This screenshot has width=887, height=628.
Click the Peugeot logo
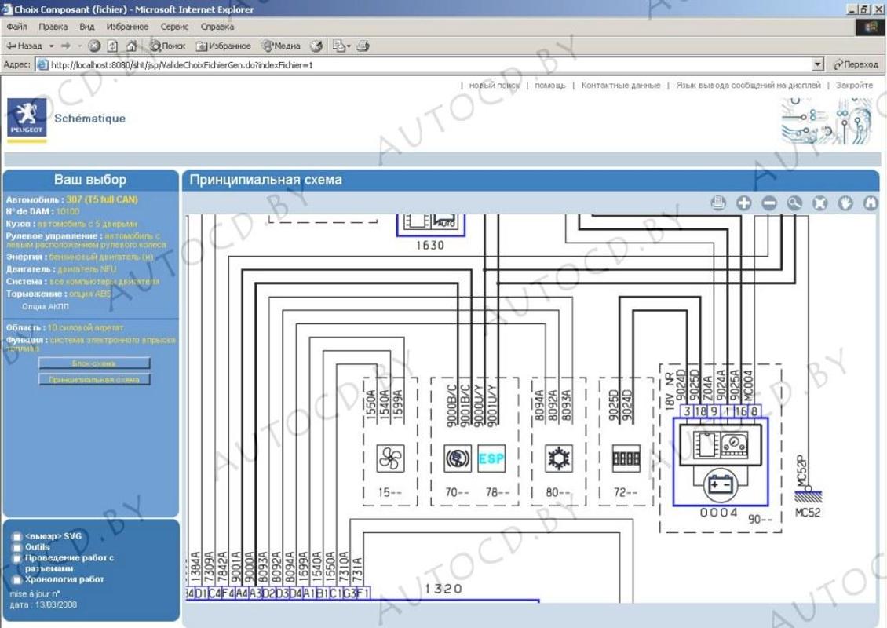(27, 118)
